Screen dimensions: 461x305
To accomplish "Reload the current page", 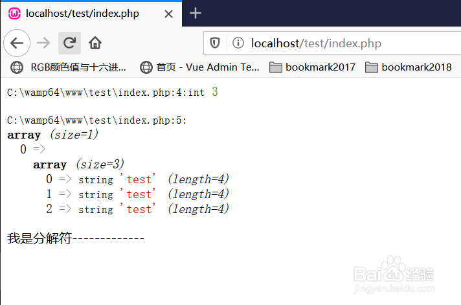I will point(69,43).
